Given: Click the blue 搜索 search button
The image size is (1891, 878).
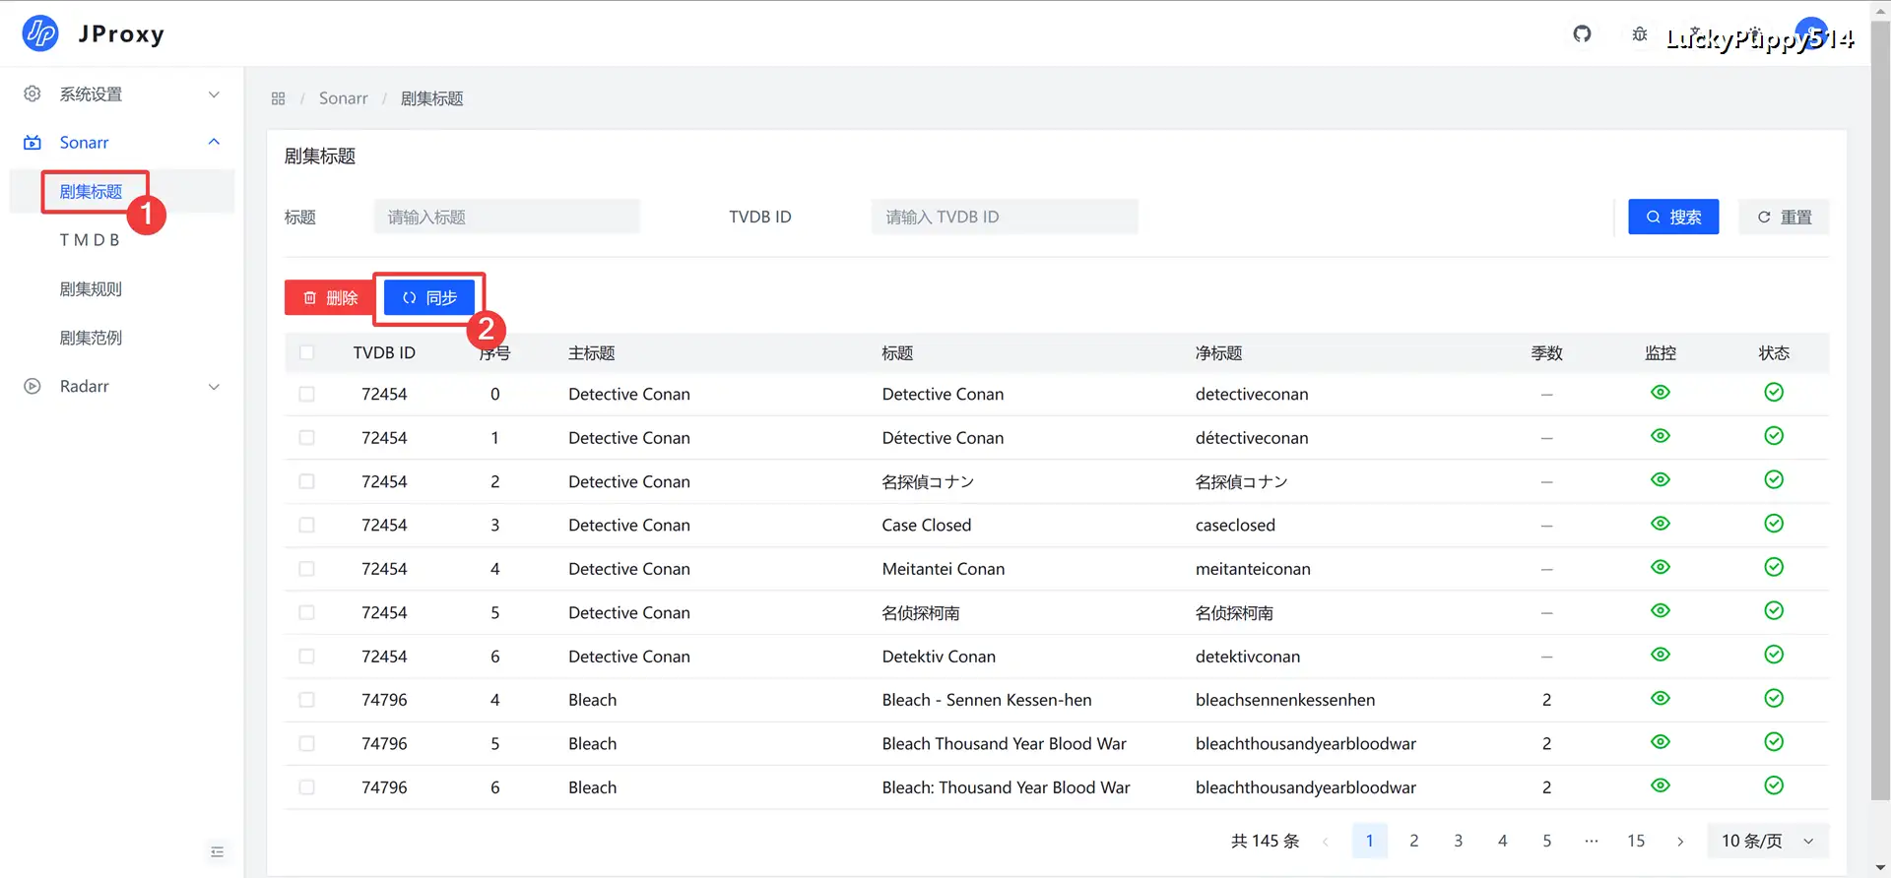Looking at the screenshot, I should point(1673,217).
